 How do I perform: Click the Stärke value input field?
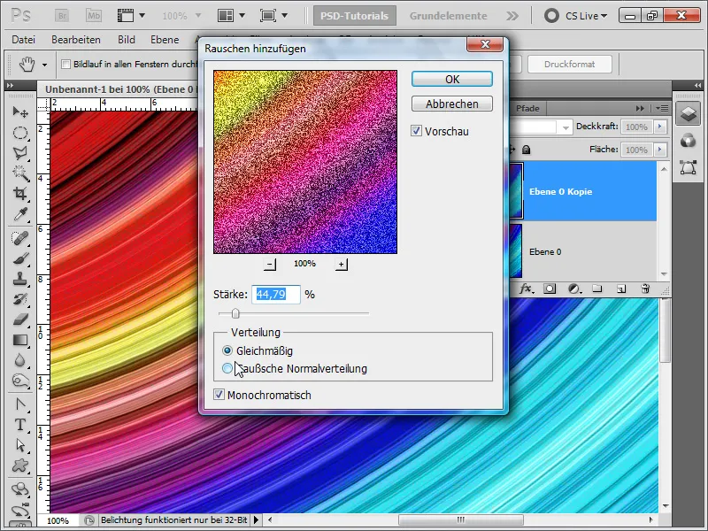click(275, 295)
